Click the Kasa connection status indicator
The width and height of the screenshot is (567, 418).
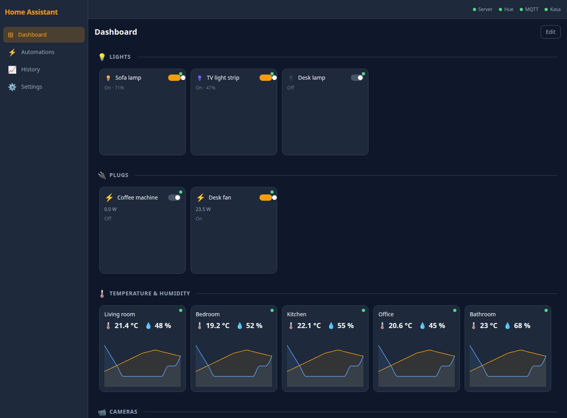pos(552,9)
